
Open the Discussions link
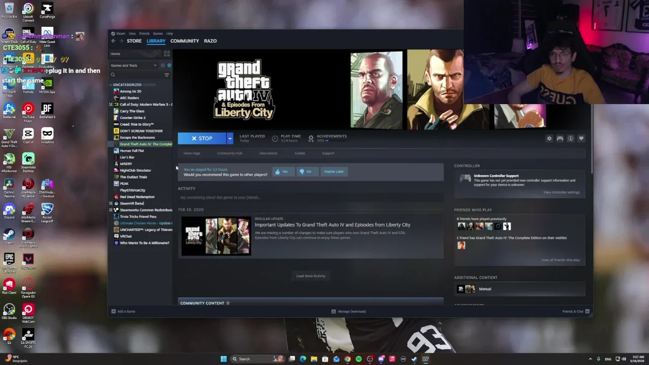pyautogui.click(x=268, y=153)
